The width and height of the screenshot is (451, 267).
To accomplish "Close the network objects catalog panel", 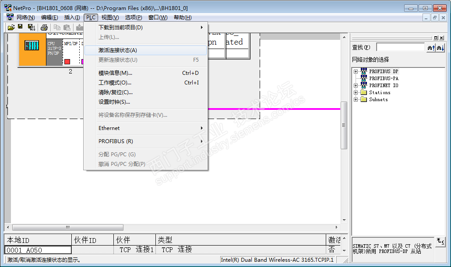I will pyautogui.click(x=441, y=38).
